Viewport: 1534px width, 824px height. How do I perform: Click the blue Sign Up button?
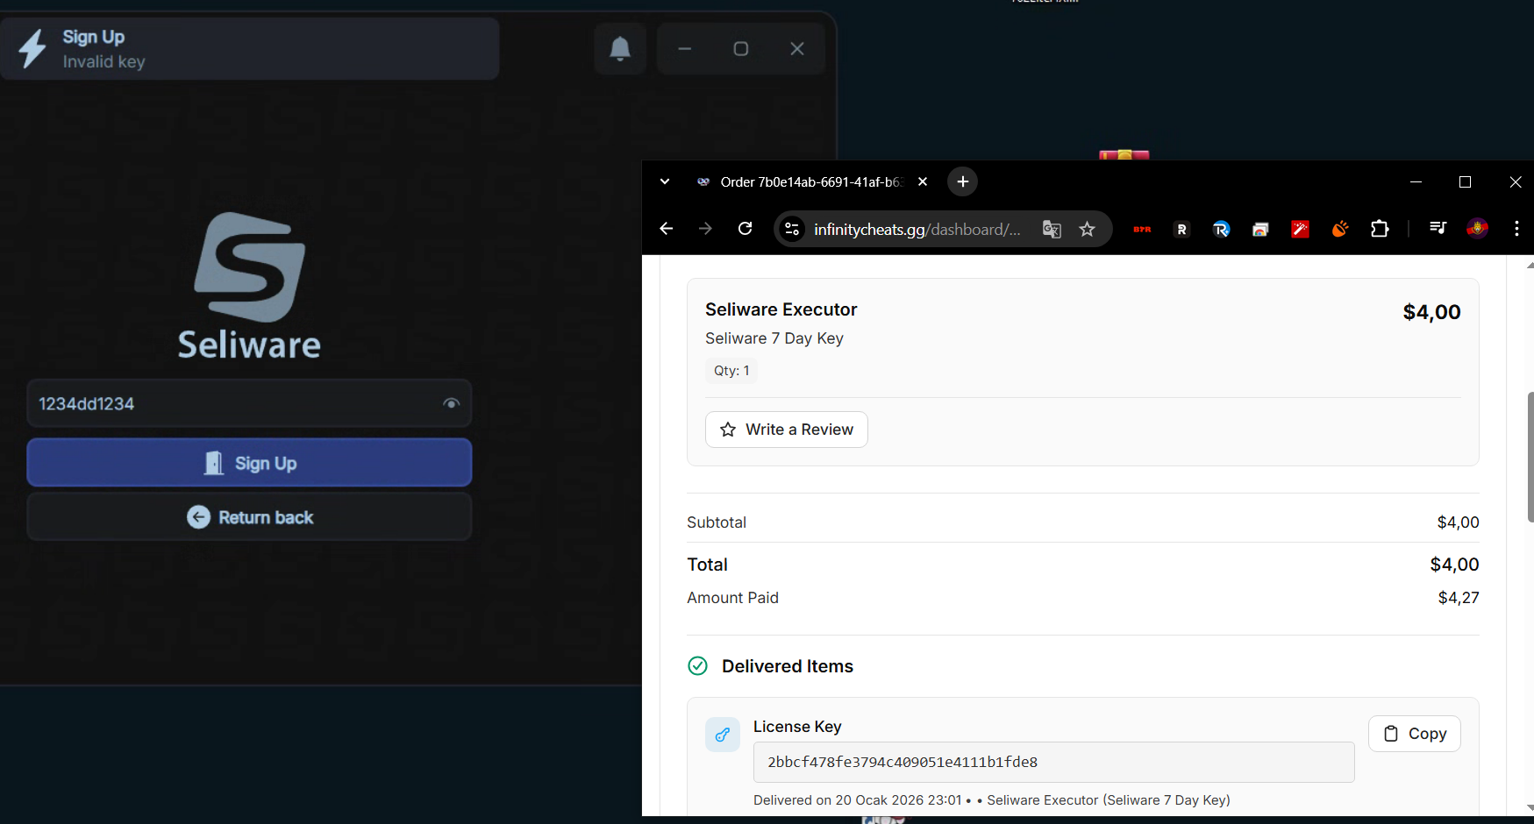tap(249, 463)
